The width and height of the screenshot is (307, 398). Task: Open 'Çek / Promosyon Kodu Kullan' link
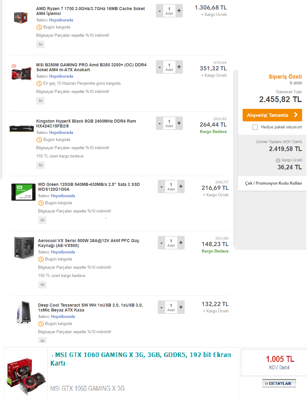click(x=273, y=183)
